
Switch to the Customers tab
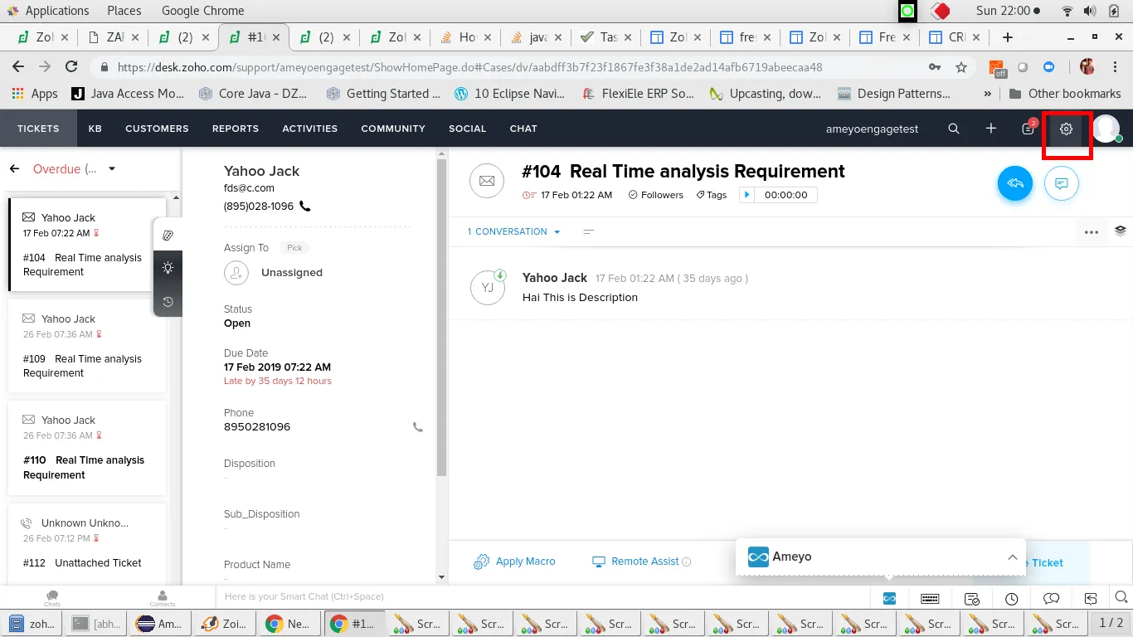pos(157,129)
